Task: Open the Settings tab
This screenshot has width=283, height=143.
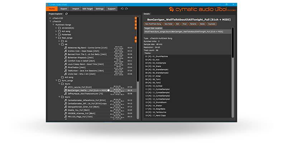Action: pyautogui.click(x=100, y=9)
